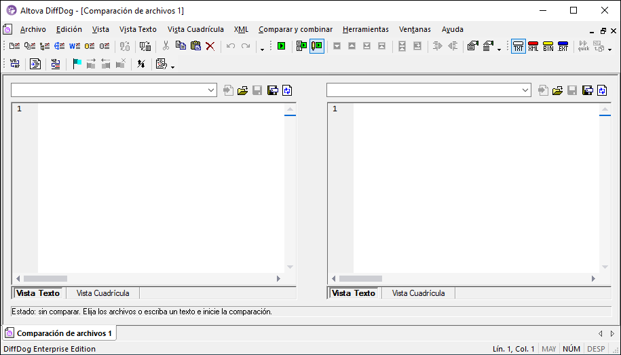Open the Herramientas menu

(x=366, y=29)
